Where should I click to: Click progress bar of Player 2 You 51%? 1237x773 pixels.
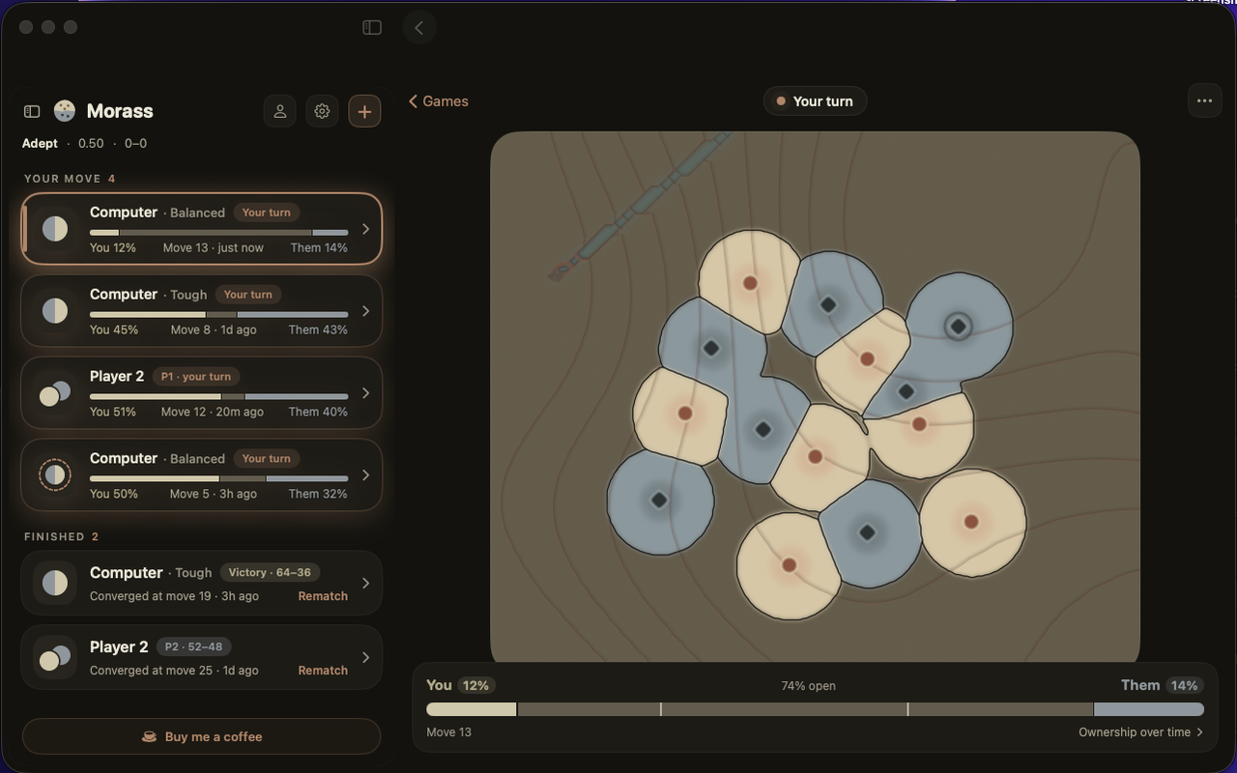coord(218,396)
